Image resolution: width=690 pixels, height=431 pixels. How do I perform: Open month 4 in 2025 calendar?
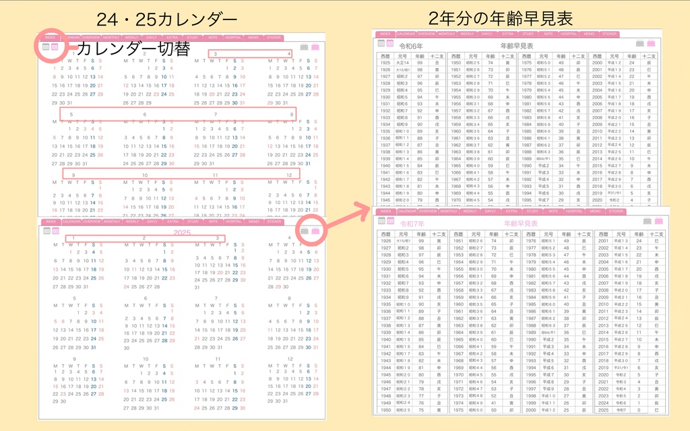(x=289, y=238)
